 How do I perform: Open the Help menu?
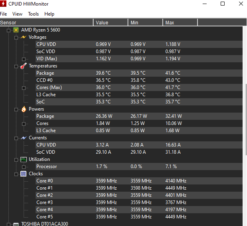click(49, 14)
